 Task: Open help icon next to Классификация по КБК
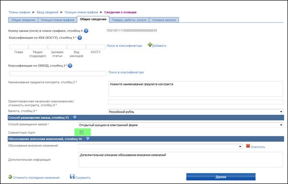click(x=80, y=38)
